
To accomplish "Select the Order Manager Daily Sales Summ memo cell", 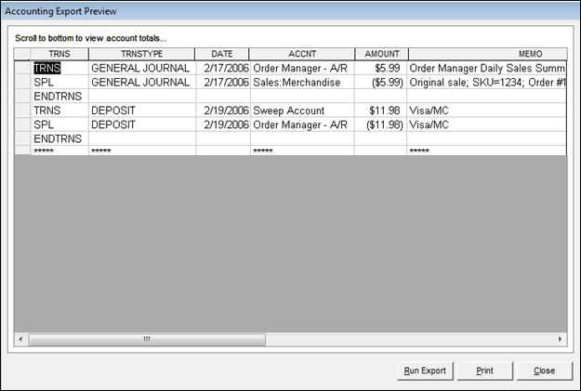I will pyautogui.click(x=487, y=68).
